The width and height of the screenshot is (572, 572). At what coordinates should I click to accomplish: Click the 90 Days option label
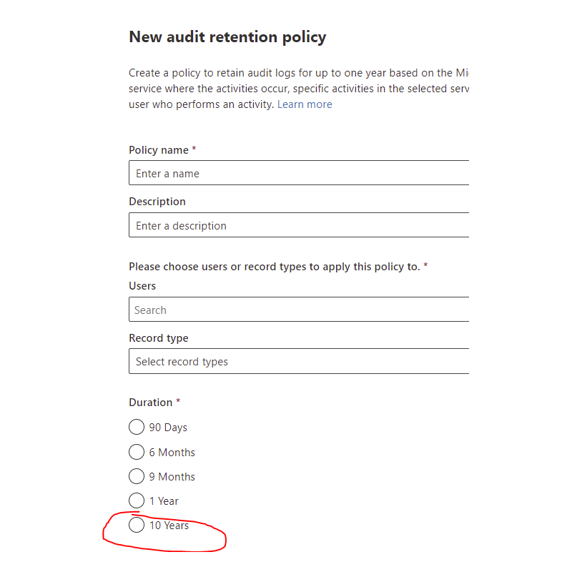(x=168, y=428)
